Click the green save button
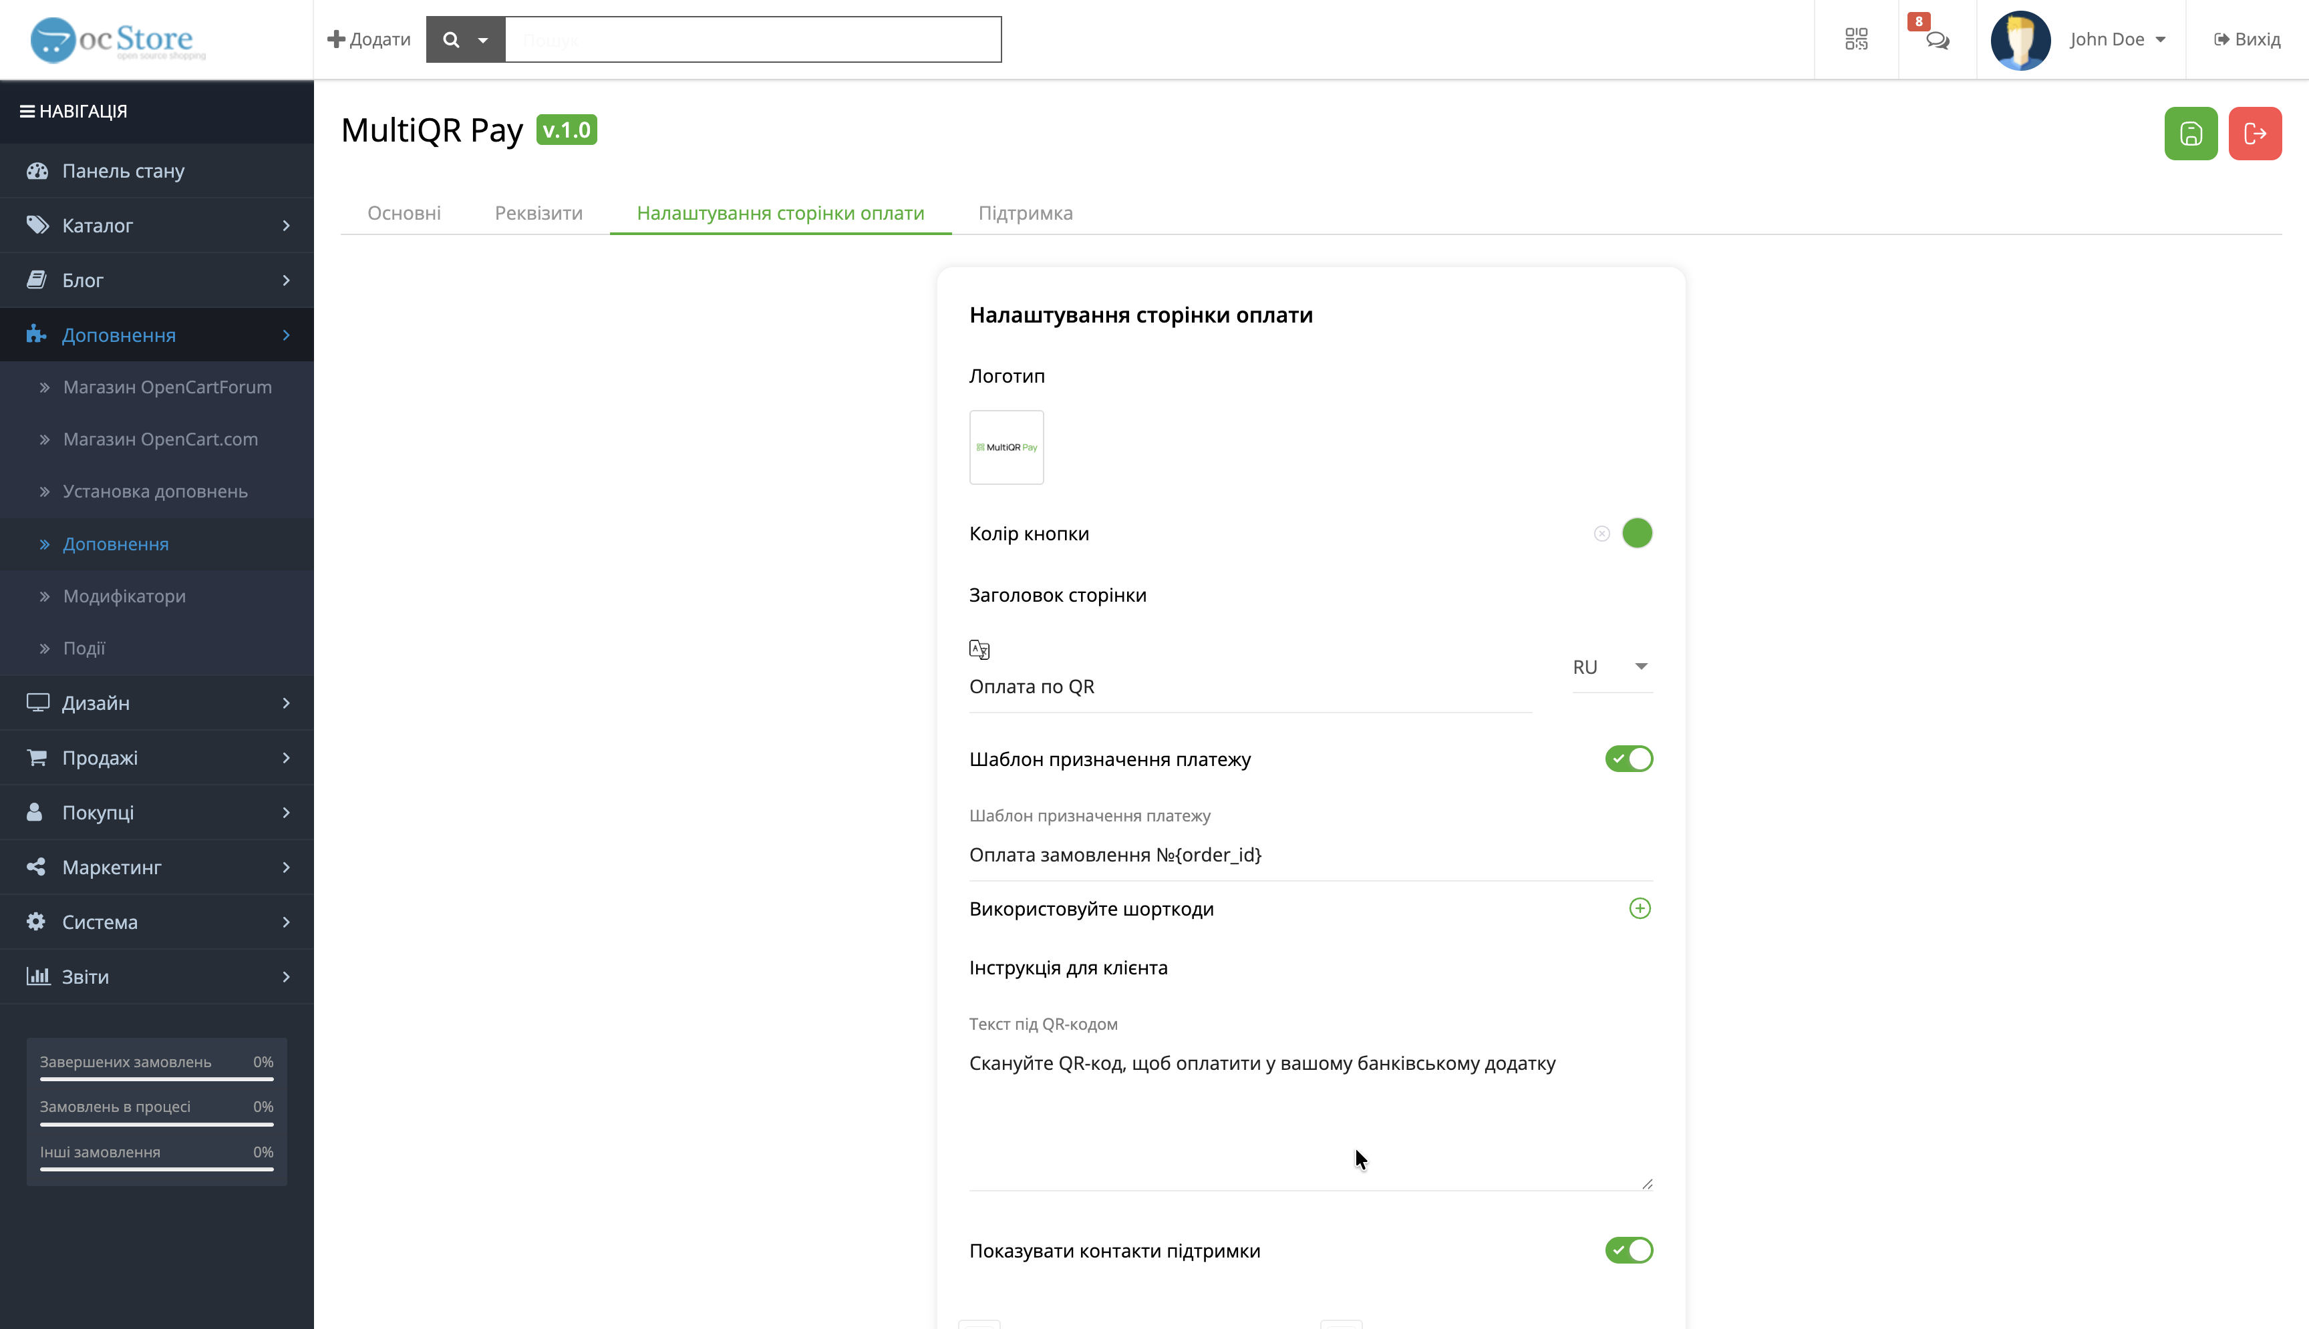This screenshot has height=1329, width=2309. [x=2190, y=134]
